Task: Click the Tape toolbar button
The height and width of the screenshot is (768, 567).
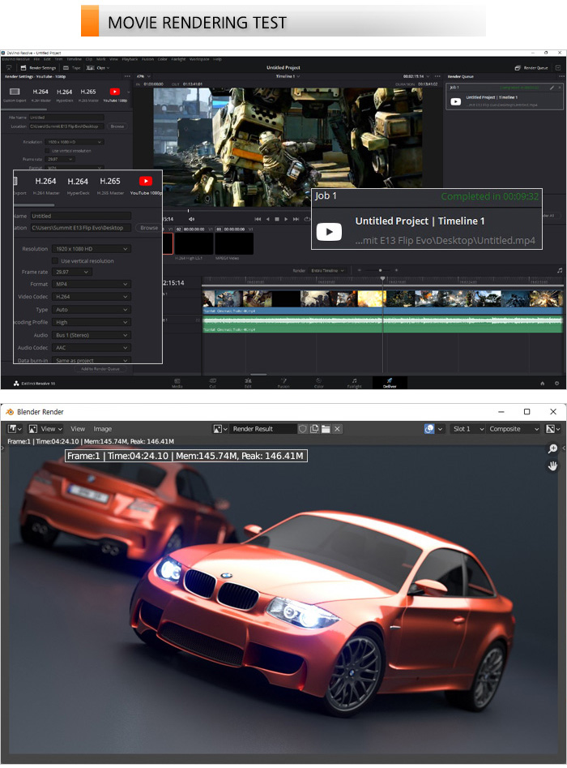Action: 72,67
